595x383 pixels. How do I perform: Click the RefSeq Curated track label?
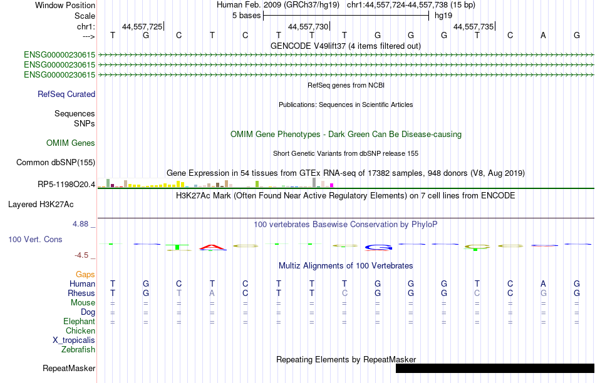66,94
